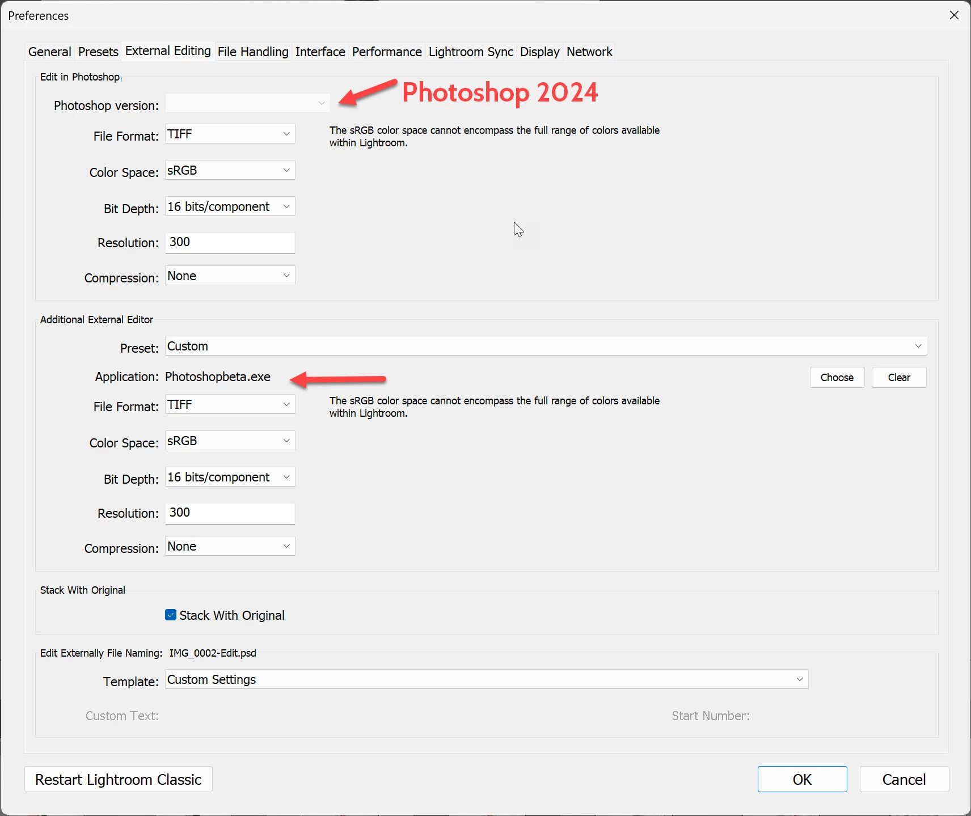This screenshot has width=971, height=816.
Task: Open Edit in Photoshop Bit Depth dropdown
Action: pyautogui.click(x=230, y=206)
